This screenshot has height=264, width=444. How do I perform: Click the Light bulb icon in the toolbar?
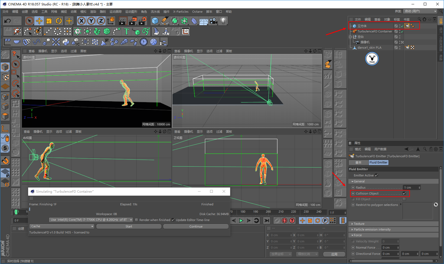[223, 21]
